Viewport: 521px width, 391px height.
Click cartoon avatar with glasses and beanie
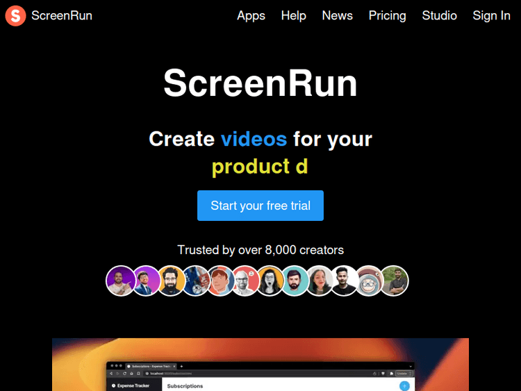[x=369, y=281]
